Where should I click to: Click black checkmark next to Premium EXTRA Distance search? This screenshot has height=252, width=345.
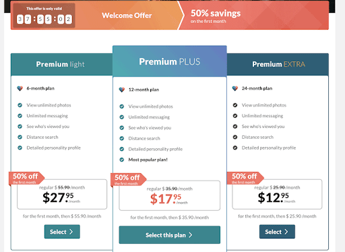[x=235, y=137]
